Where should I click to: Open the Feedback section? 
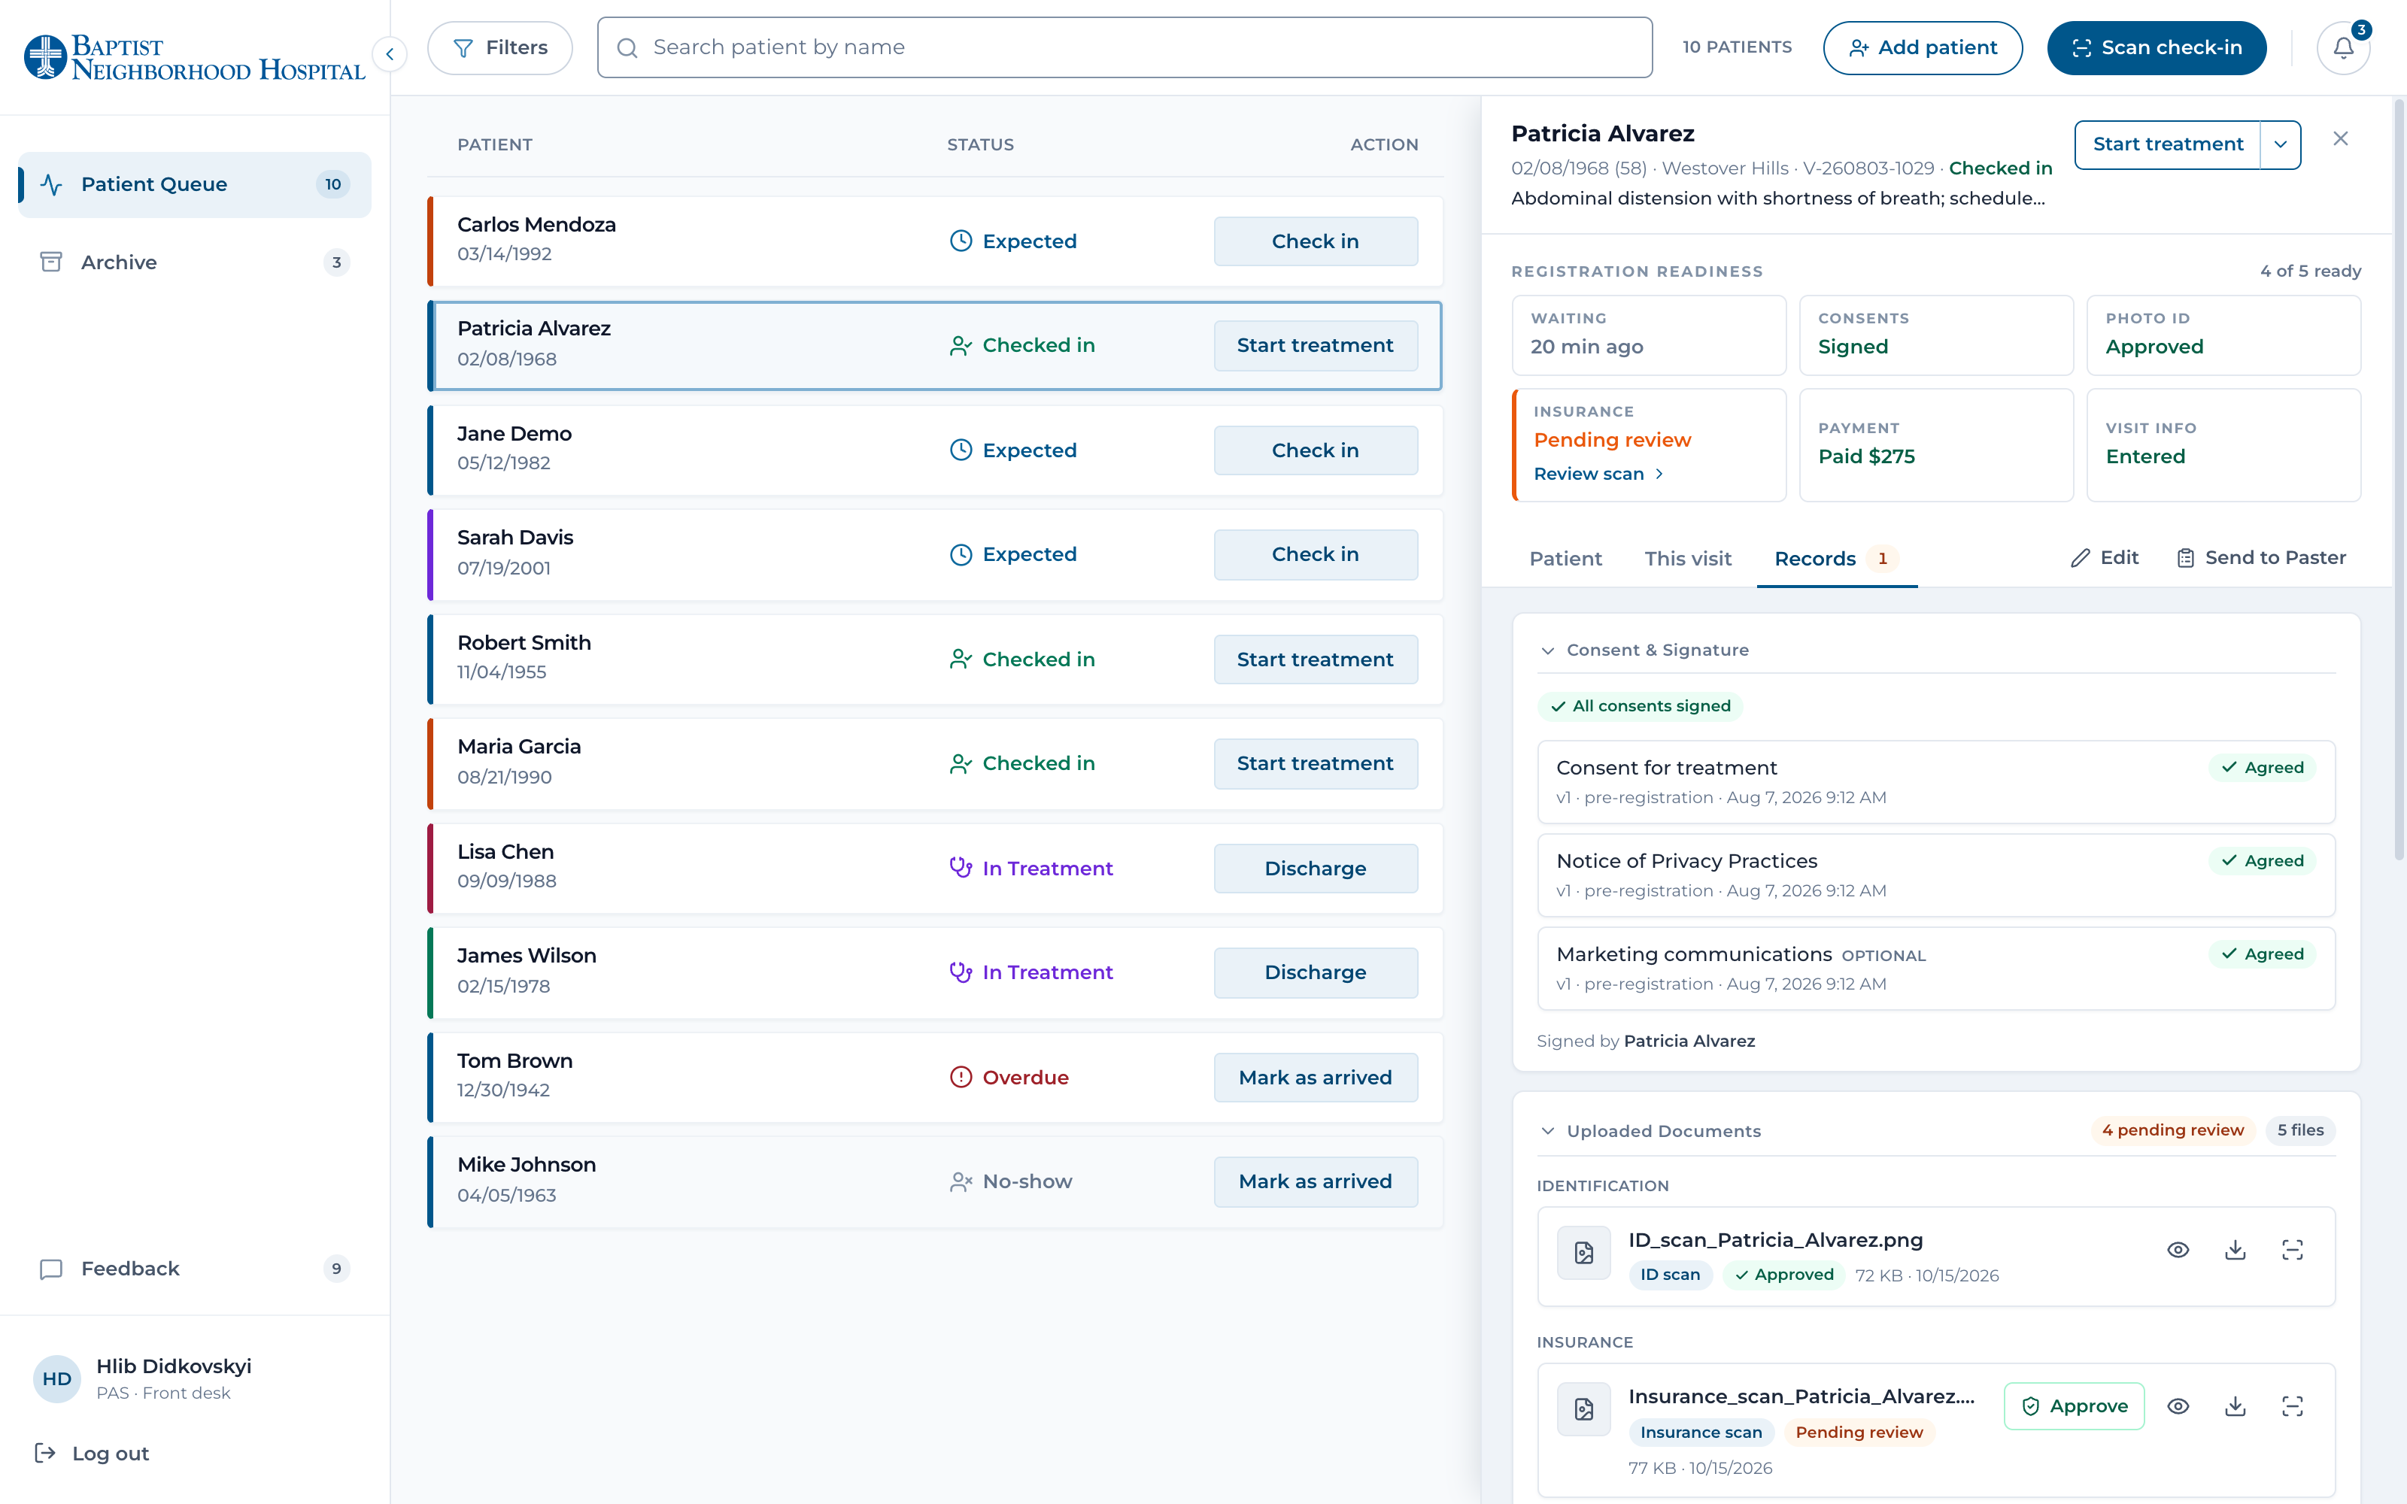(x=195, y=1269)
